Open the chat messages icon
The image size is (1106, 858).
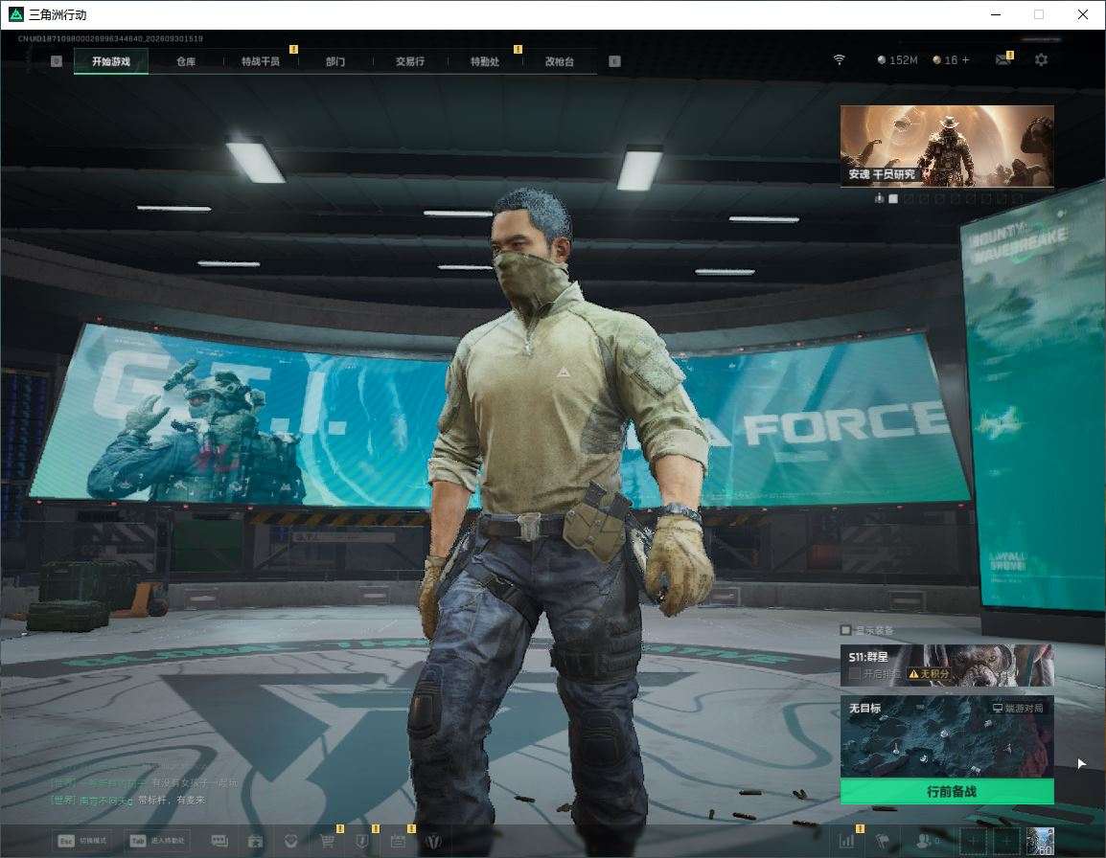[219, 841]
